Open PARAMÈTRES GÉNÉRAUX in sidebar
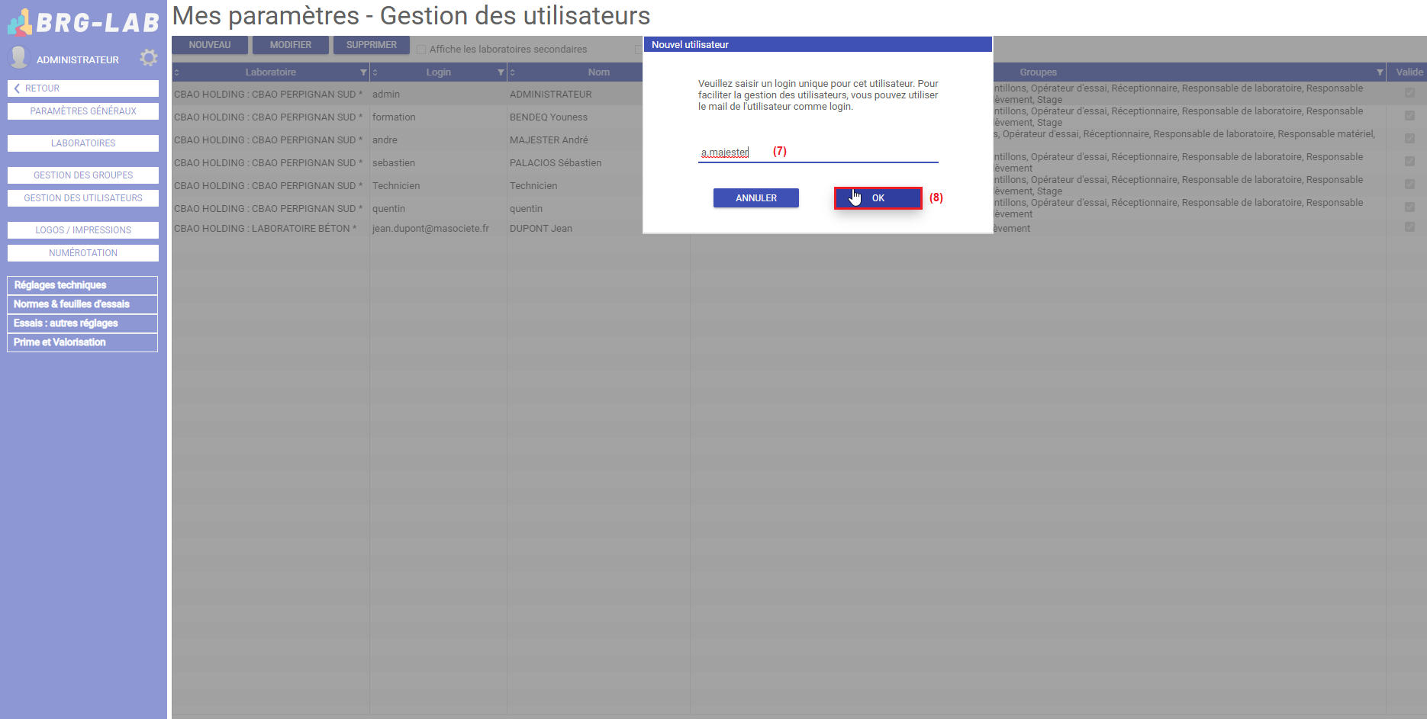Screen dimensions: 1427x719 83,111
